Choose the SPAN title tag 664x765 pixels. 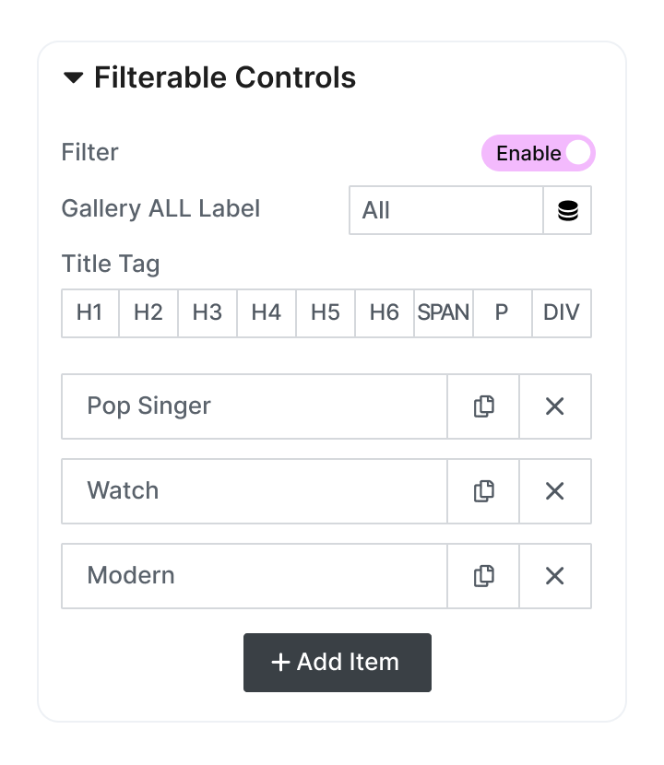[x=444, y=312]
